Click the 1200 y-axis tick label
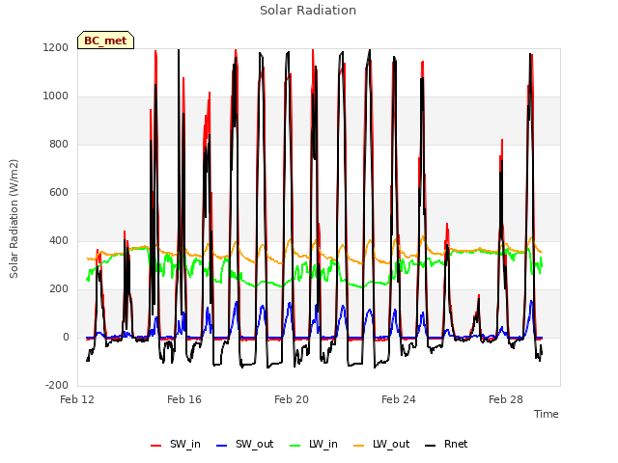 pos(56,47)
